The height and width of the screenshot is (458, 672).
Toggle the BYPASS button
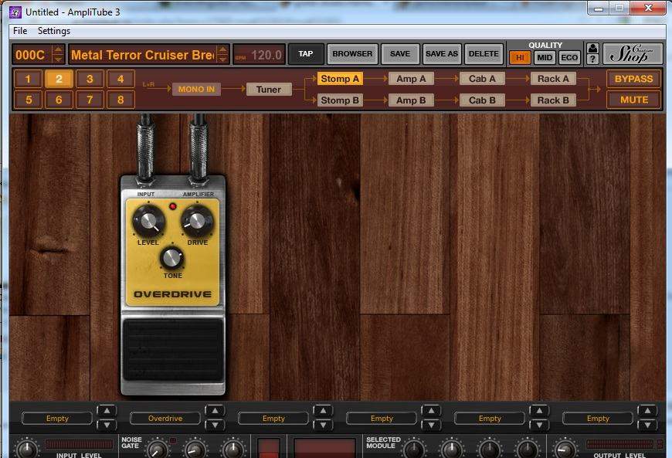coord(634,79)
